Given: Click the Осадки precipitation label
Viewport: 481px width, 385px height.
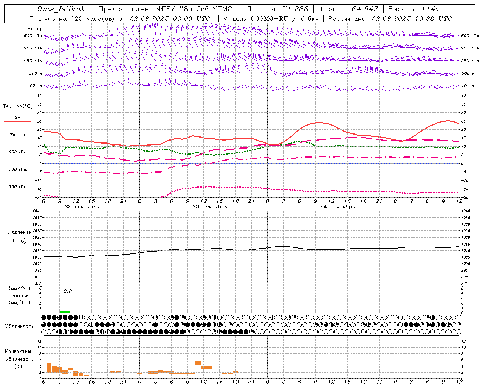Looking at the screenshot, I should coord(20,296).
